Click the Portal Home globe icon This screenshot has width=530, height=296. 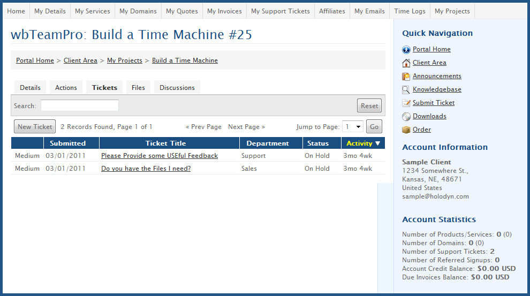click(x=406, y=50)
